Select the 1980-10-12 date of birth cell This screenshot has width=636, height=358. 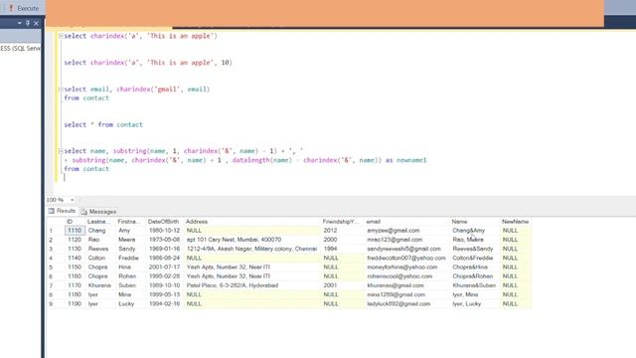pyautogui.click(x=164, y=231)
